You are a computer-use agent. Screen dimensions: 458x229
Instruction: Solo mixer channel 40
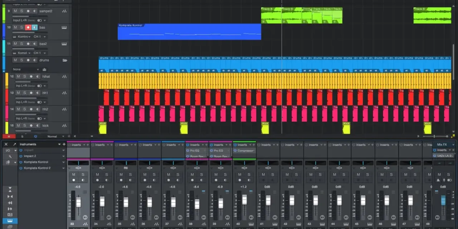249,174
